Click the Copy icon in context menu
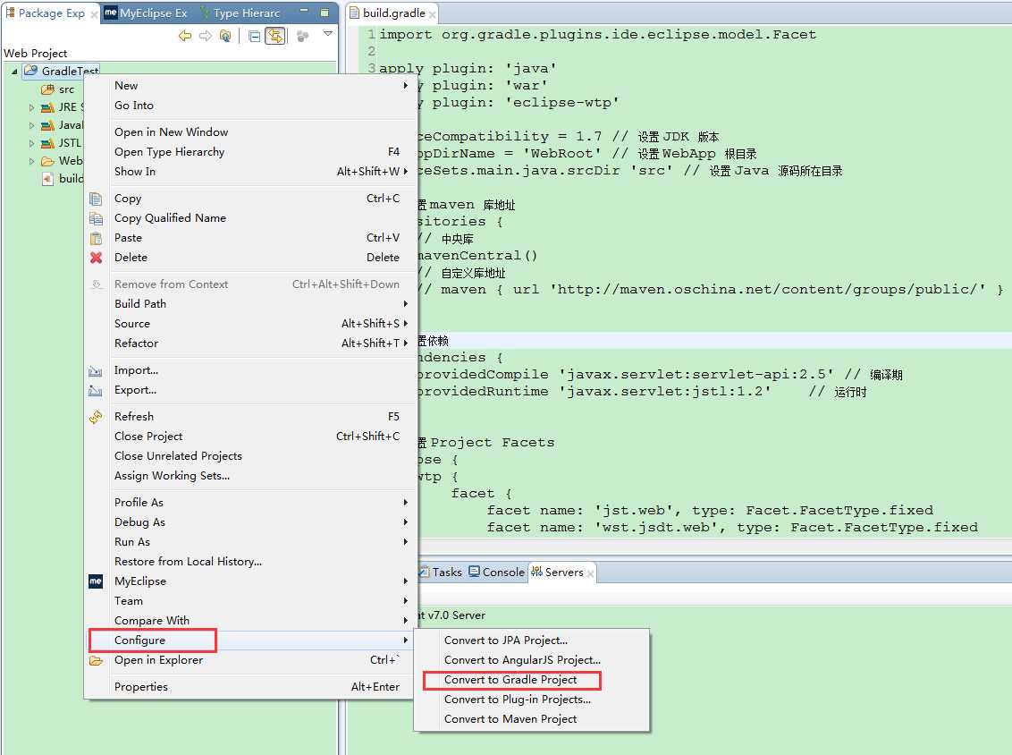Image resolution: width=1012 pixels, height=755 pixels. click(x=96, y=199)
